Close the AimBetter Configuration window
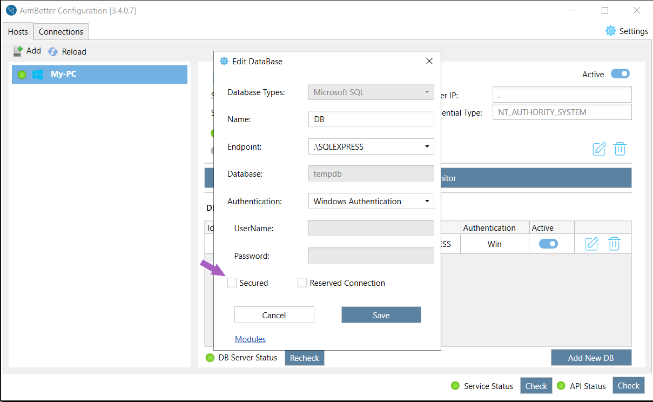The image size is (653, 402). [x=637, y=11]
